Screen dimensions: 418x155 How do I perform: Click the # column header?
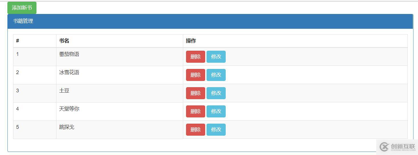(x=17, y=41)
